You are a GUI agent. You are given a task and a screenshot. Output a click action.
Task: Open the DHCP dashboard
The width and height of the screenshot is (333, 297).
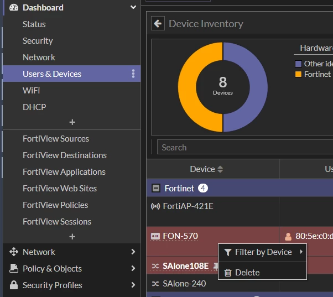[34, 107]
